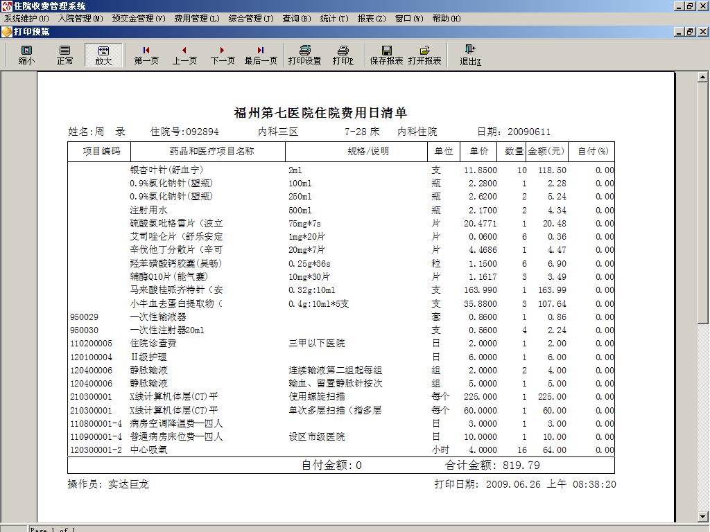The height and width of the screenshot is (532, 710).
Task: Click the 住院号:092894 text
Action: [x=184, y=132]
